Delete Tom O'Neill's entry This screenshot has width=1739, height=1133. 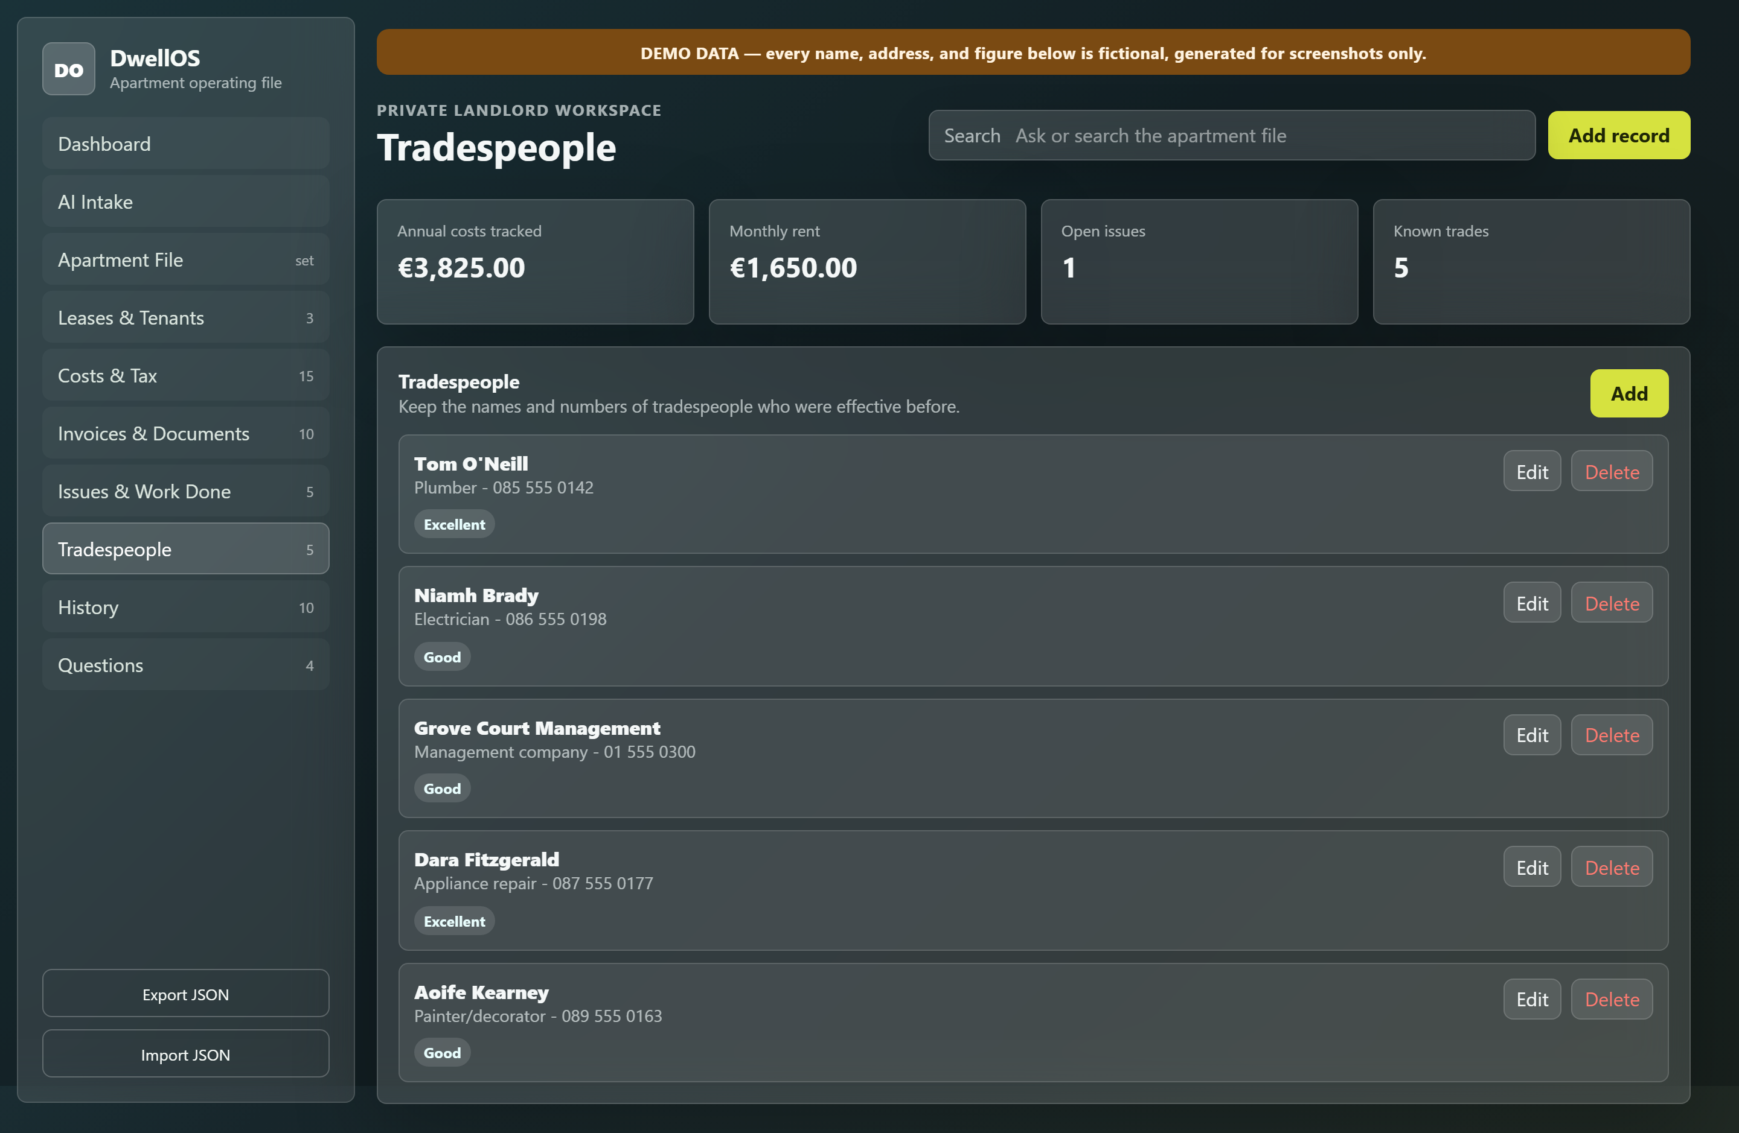[x=1612, y=472]
